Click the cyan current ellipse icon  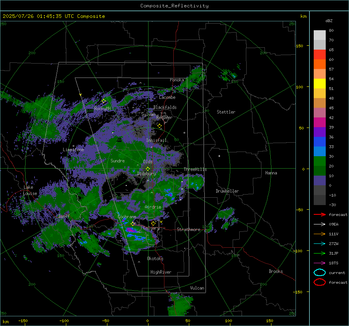(x=320, y=273)
